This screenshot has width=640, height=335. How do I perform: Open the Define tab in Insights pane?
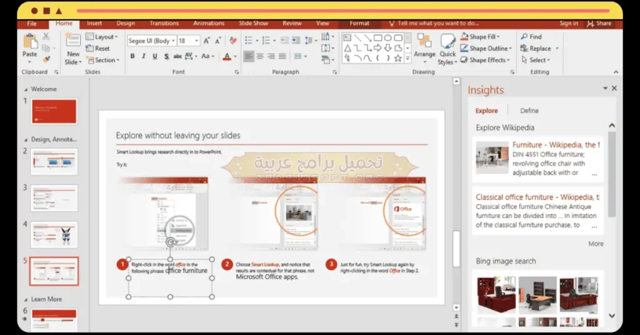tap(529, 111)
